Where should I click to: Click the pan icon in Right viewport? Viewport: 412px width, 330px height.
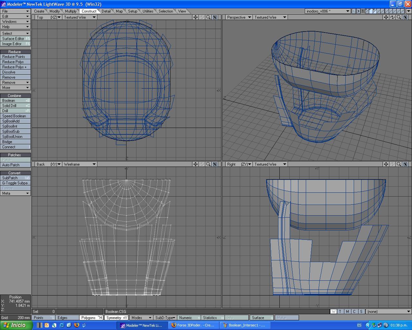pos(386,164)
